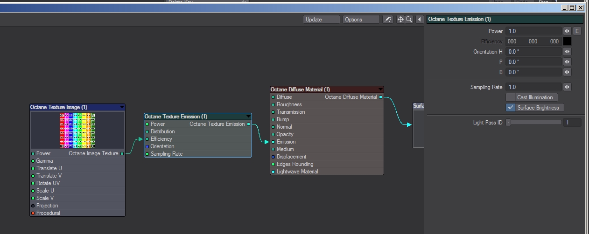Click the Opacity input connector
The image size is (589, 234).
point(273,134)
